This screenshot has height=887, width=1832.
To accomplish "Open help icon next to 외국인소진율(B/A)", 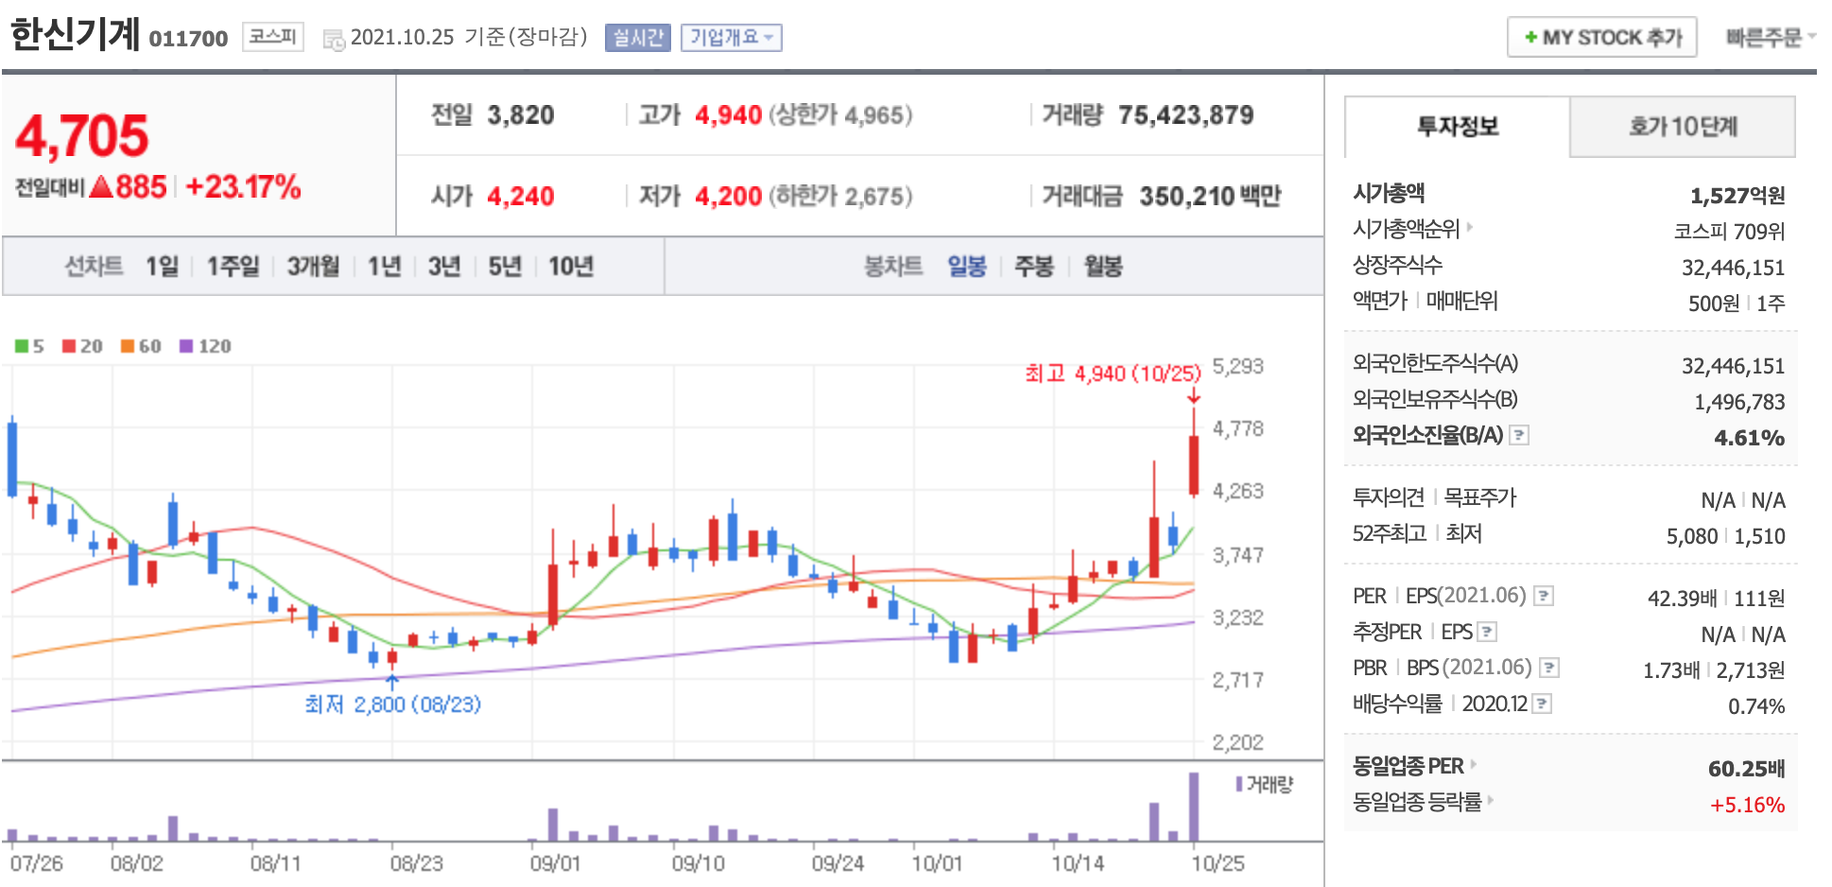I will coord(1518,435).
